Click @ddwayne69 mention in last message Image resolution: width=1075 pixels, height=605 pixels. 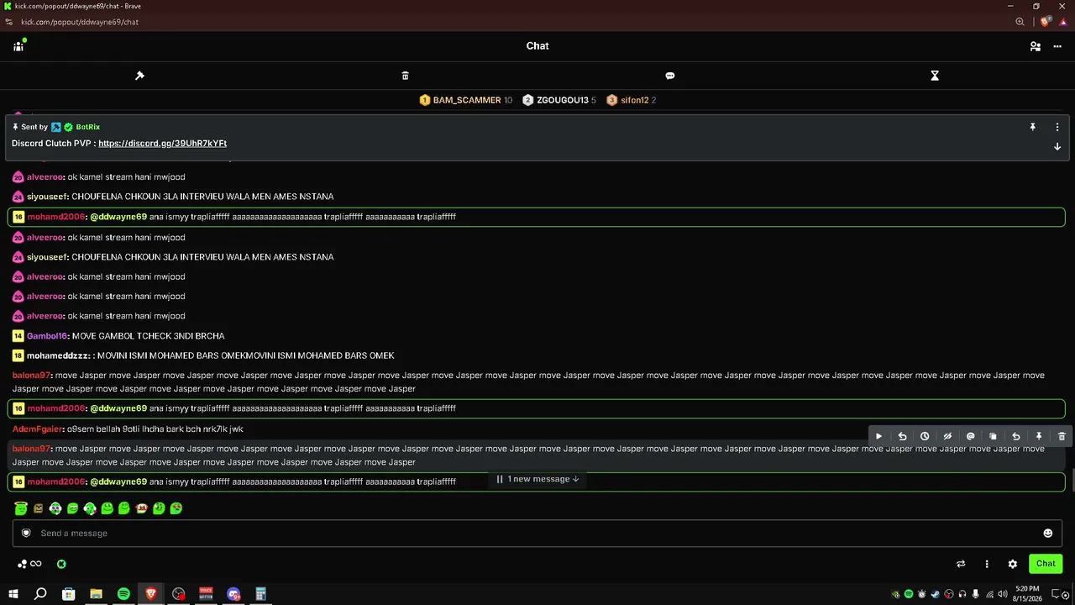pyautogui.click(x=118, y=482)
